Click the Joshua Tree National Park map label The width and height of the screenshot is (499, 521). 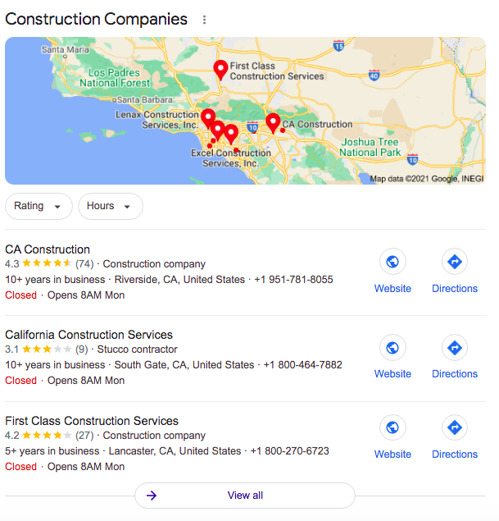[370, 147]
